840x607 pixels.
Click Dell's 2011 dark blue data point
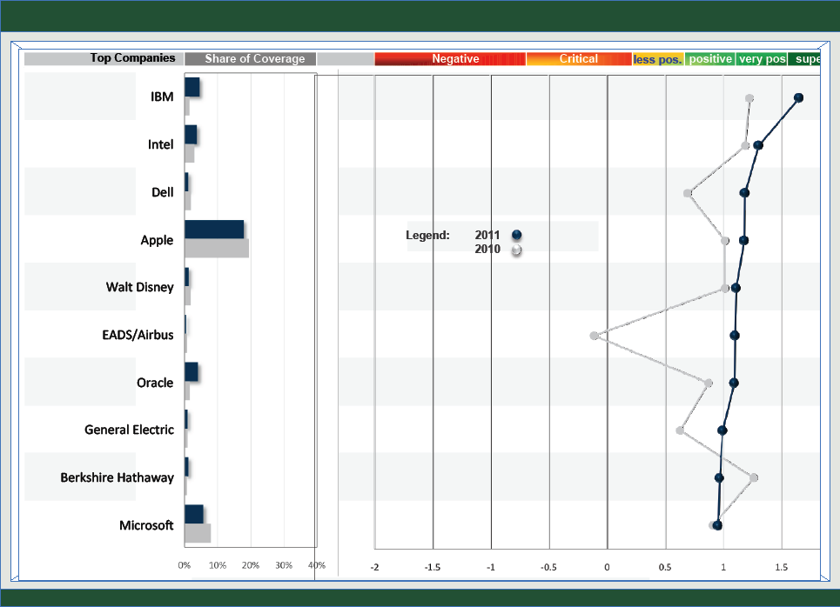[x=744, y=193]
